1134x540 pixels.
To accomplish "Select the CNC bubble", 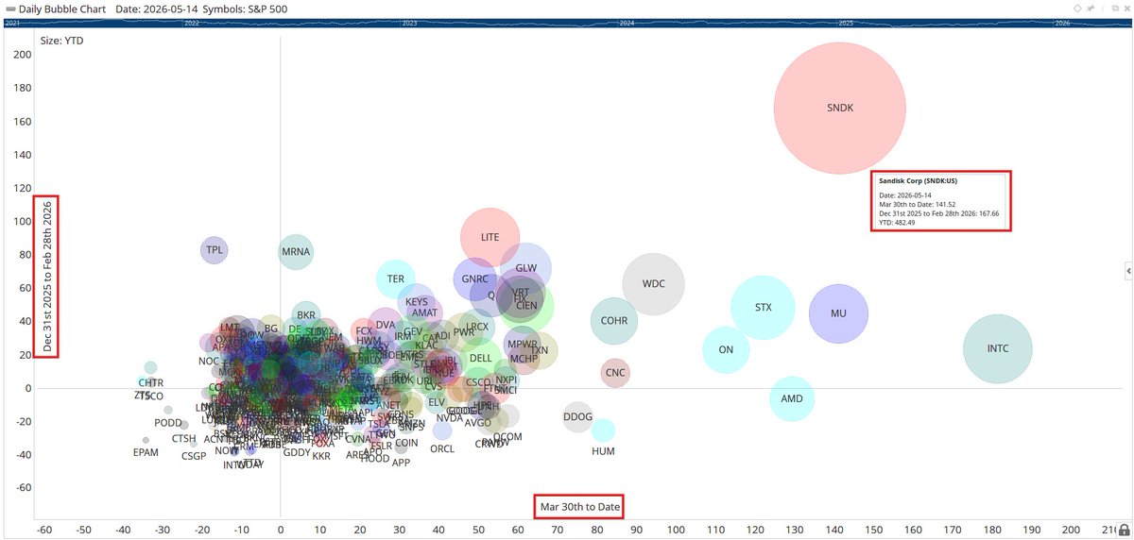I will [615, 373].
